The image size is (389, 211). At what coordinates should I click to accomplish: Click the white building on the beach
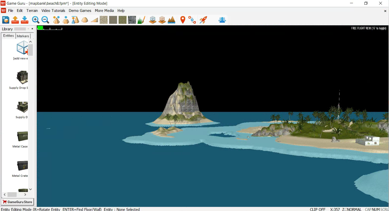[x=368, y=140]
